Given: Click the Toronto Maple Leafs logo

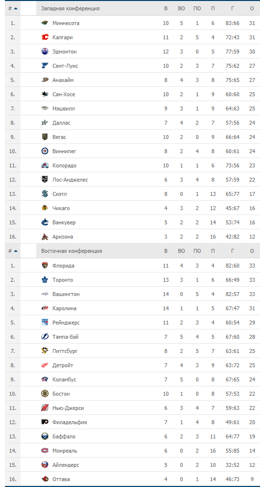Looking at the screenshot, I should [x=45, y=280].
